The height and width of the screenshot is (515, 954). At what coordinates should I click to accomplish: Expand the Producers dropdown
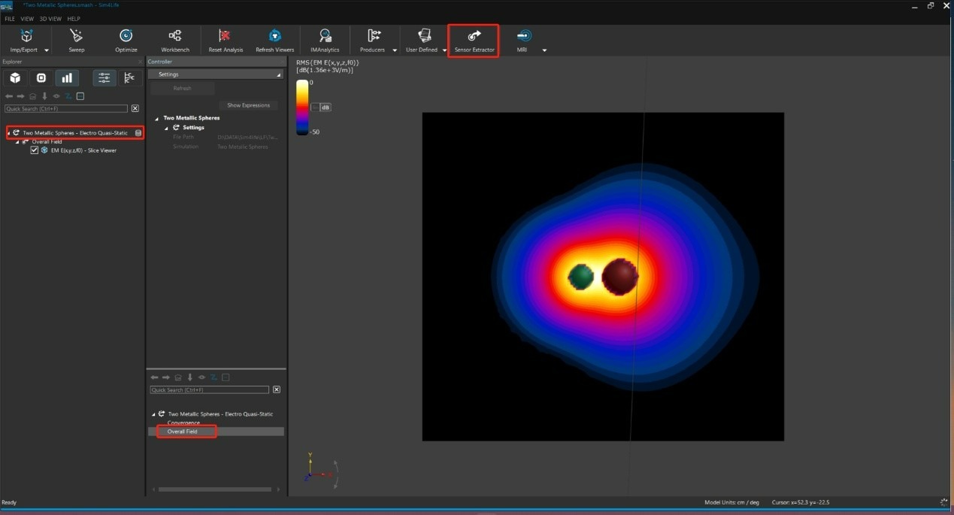pyautogui.click(x=395, y=50)
